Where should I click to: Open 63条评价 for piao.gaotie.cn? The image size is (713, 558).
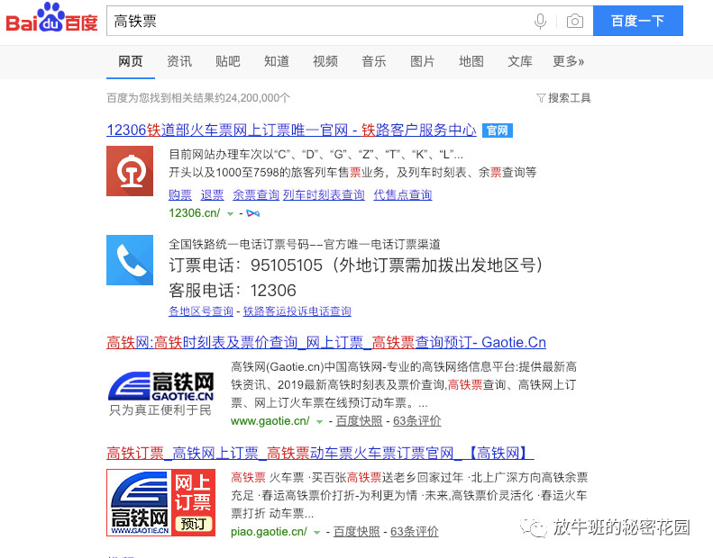tap(415, 531)
